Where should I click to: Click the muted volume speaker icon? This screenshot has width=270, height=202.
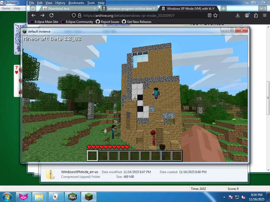pos(243,197)
